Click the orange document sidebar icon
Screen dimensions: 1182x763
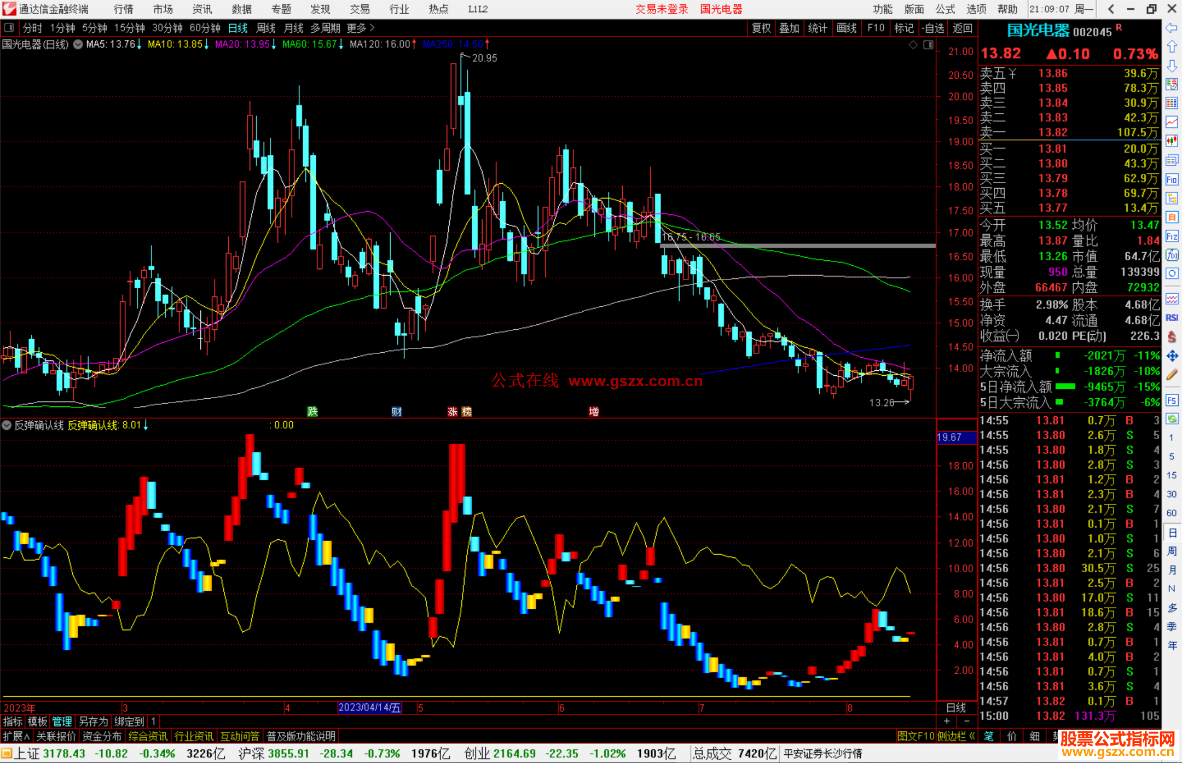(x=1172, y=217)
